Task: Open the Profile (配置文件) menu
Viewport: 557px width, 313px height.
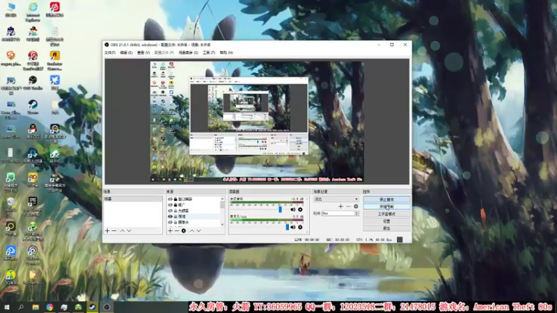Action: coord(164,53)
